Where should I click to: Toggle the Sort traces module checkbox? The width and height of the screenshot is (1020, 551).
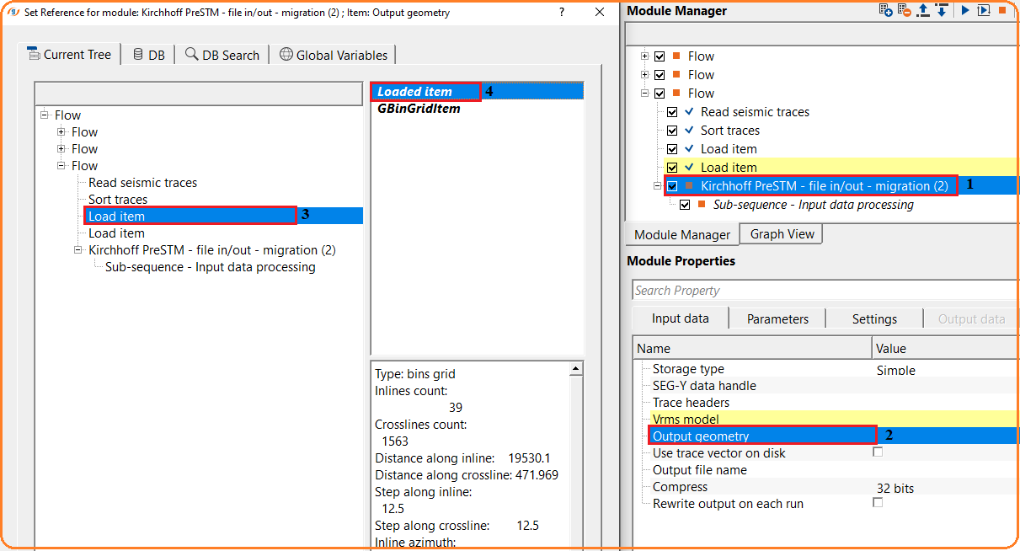[x=672, y=131]
